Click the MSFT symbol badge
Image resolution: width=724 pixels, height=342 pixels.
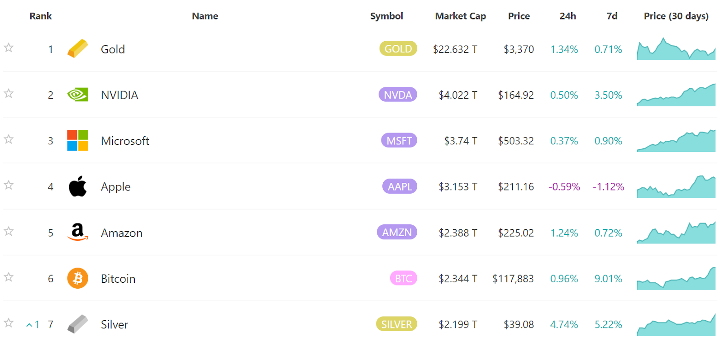pos(399,140)
